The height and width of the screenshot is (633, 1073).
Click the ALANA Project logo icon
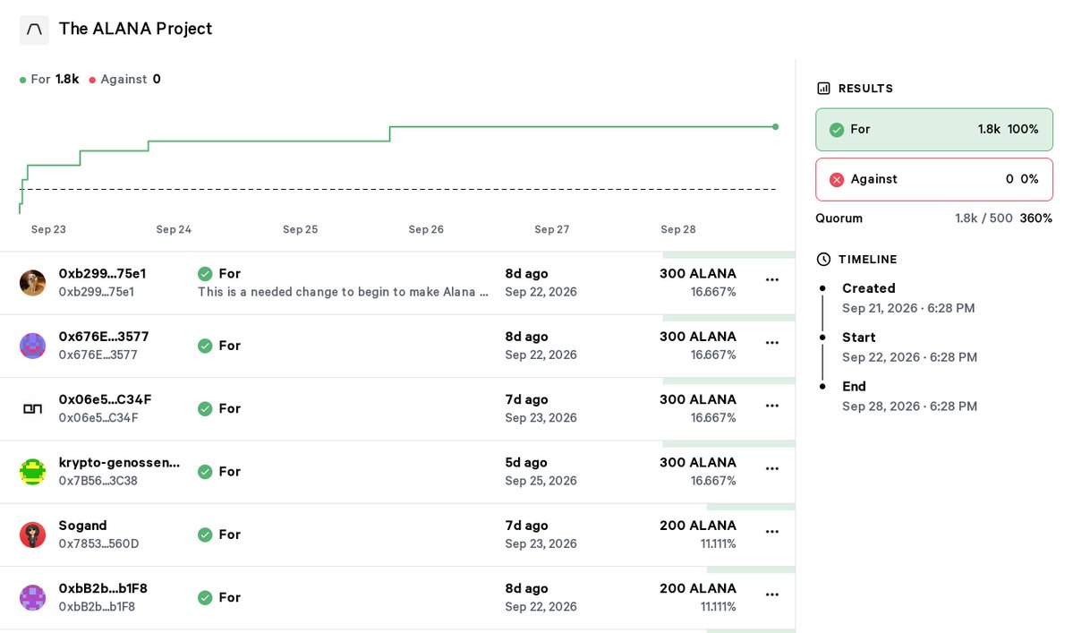(x=34, y=30)
